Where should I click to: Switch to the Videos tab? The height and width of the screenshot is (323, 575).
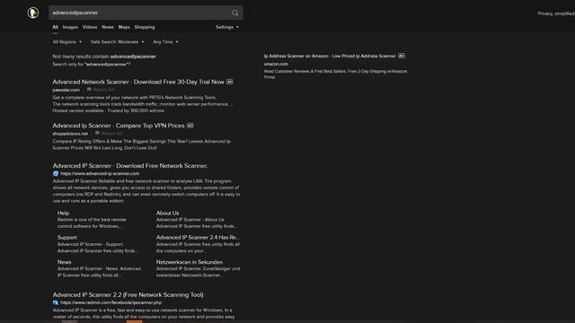[x=90, y=27]
